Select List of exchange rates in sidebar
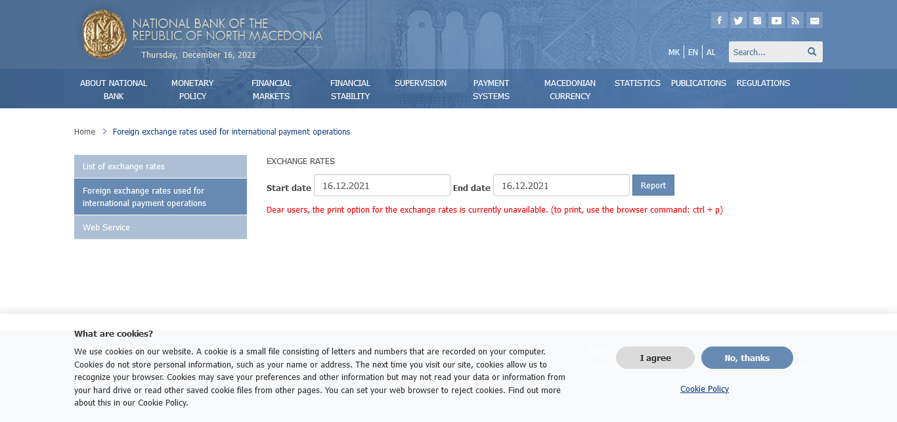Viewport: 897px width, 422px height. (160, 167)
